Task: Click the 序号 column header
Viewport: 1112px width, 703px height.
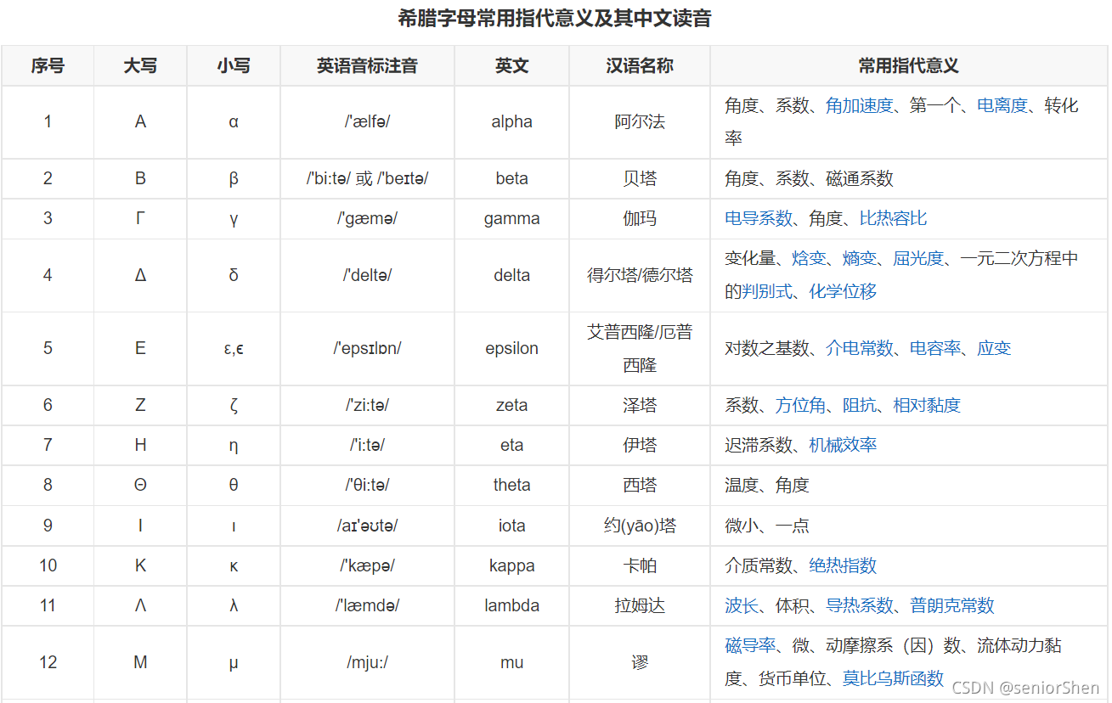Action: tap(48, 65)
